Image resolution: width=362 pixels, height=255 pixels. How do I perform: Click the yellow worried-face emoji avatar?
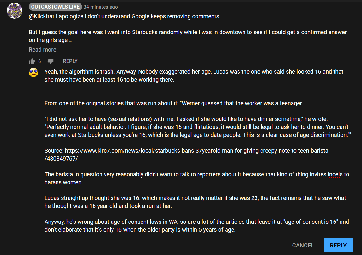(33, 73)
